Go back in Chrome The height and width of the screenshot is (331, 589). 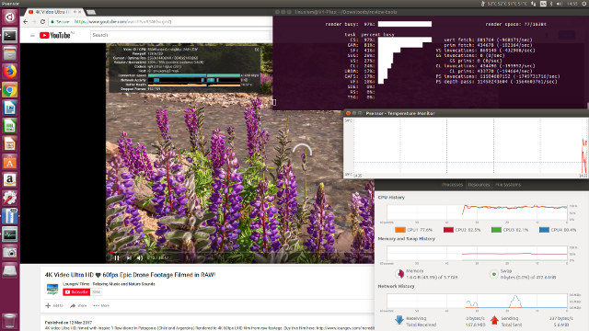[26, 22]
